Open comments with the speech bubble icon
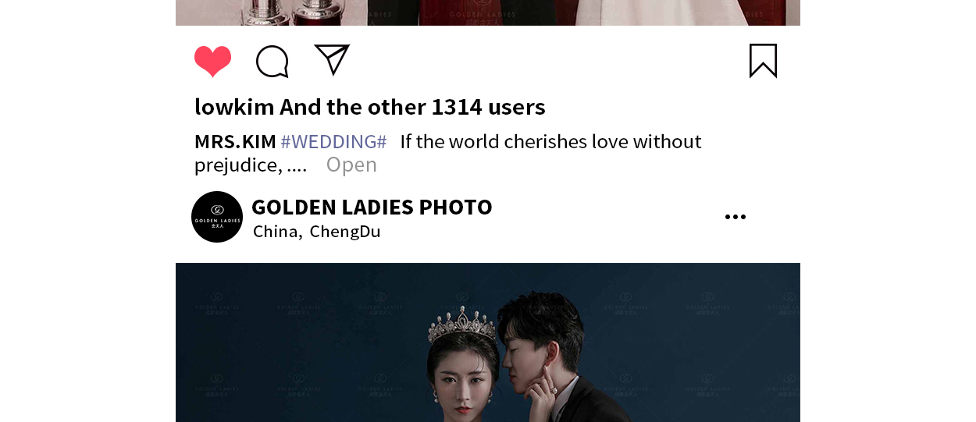This screenshot has height=422, width=976. pos(272,62)
